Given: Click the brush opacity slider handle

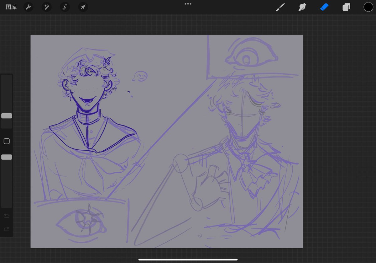Looking at the screenshot, I should 7,157.
